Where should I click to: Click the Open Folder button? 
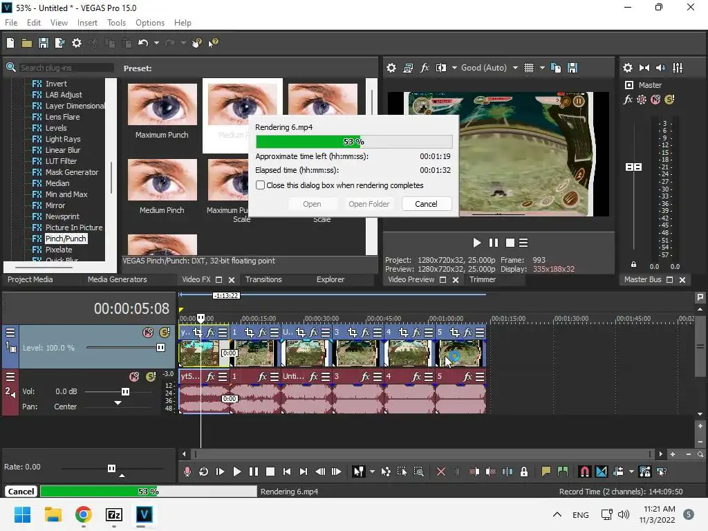point(369,204)
